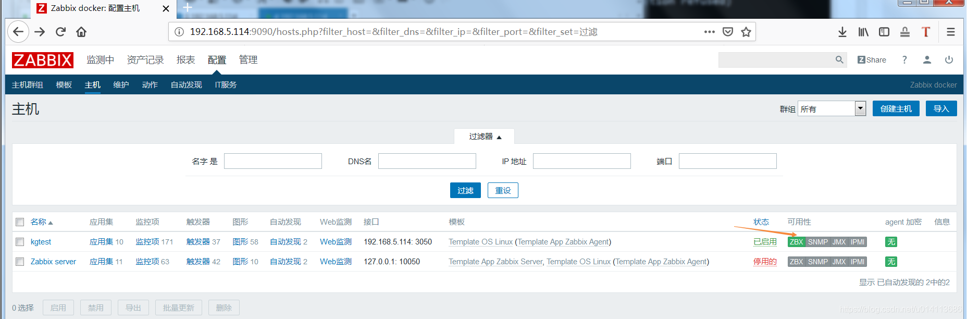Click the 创建主机 button
This screenshot has width=967, height=319.
896,108
